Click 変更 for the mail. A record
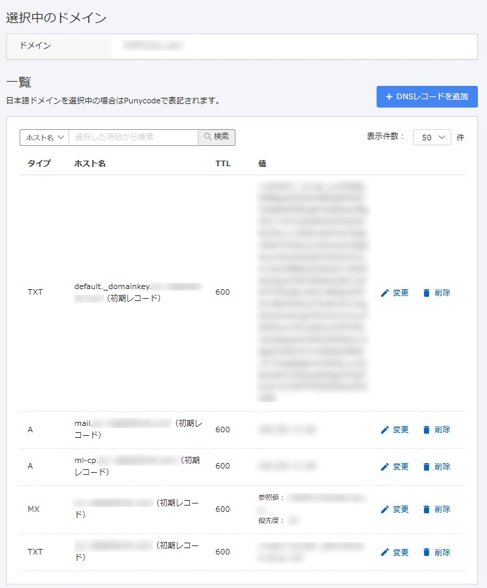487x588 pixels. tap(395, 429)
